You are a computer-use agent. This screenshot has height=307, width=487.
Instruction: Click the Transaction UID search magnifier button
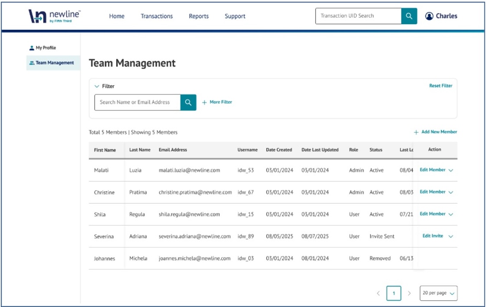(x=409, y=16)
